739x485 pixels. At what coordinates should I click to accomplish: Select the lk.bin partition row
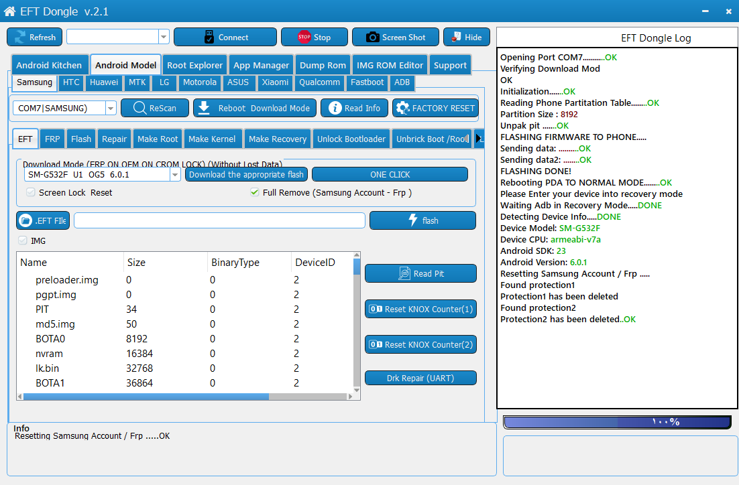[185, 368]
